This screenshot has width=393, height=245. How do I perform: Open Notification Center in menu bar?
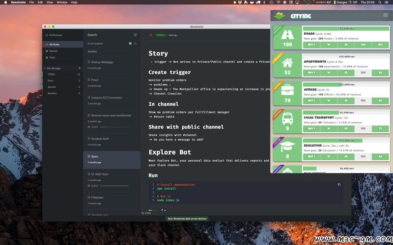(x=388, y=2)
